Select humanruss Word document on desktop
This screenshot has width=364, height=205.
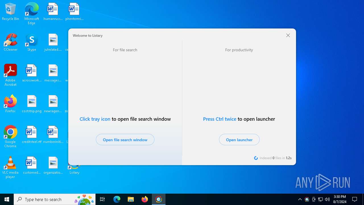(53, 12)
